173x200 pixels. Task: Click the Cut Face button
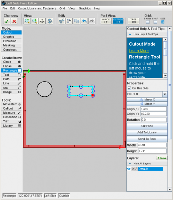147,126
